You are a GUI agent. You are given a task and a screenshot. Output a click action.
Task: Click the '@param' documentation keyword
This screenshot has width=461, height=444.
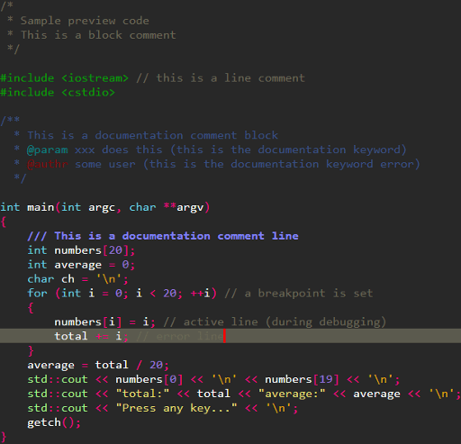pos(48,150)
